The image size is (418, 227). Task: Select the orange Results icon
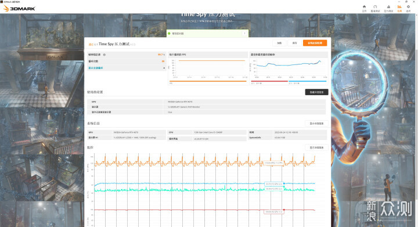tap(399, 7)
